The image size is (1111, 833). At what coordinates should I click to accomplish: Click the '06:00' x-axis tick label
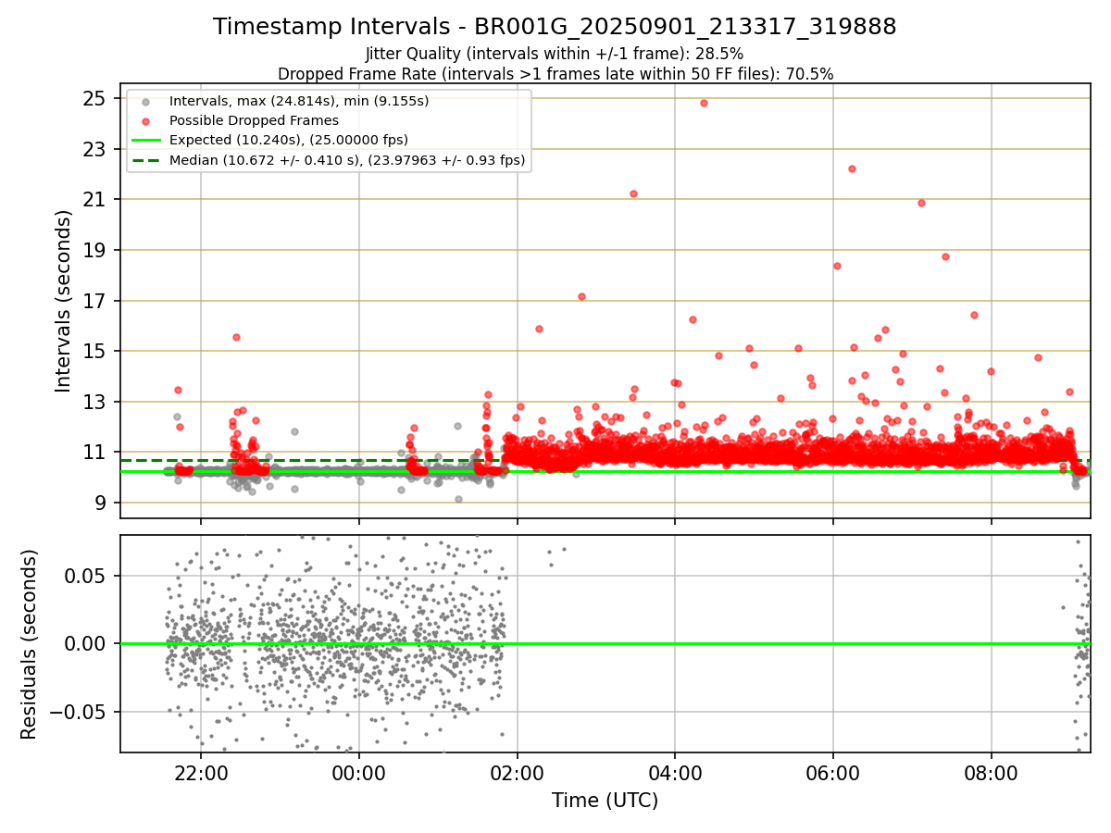833,773
